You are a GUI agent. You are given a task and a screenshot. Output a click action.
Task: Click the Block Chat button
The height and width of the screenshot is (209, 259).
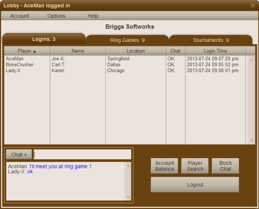coord(225,166)
